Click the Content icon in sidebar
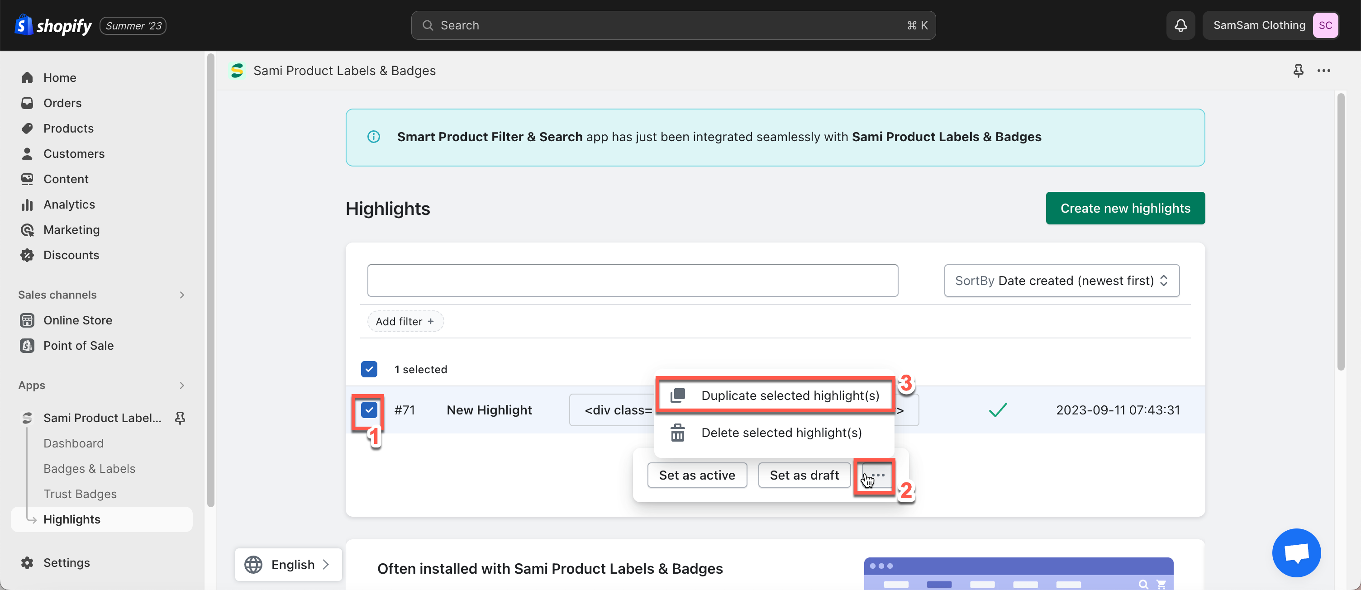The width and height of the screenshot is (1361, 590). tap(27, 179)
